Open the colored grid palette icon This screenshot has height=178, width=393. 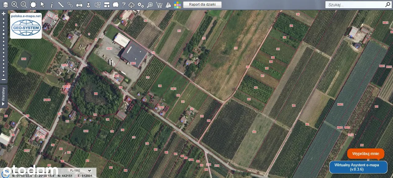(177, 5)
